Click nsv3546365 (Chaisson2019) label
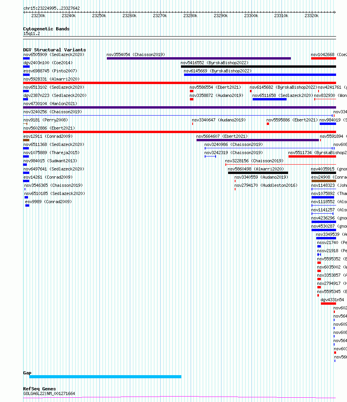This screenshot has height=402, width=347. coord(53,185)
